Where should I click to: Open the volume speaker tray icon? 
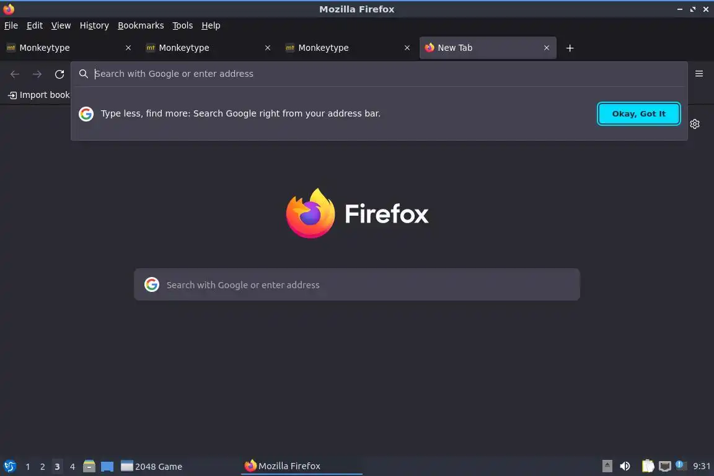point(625,466)
